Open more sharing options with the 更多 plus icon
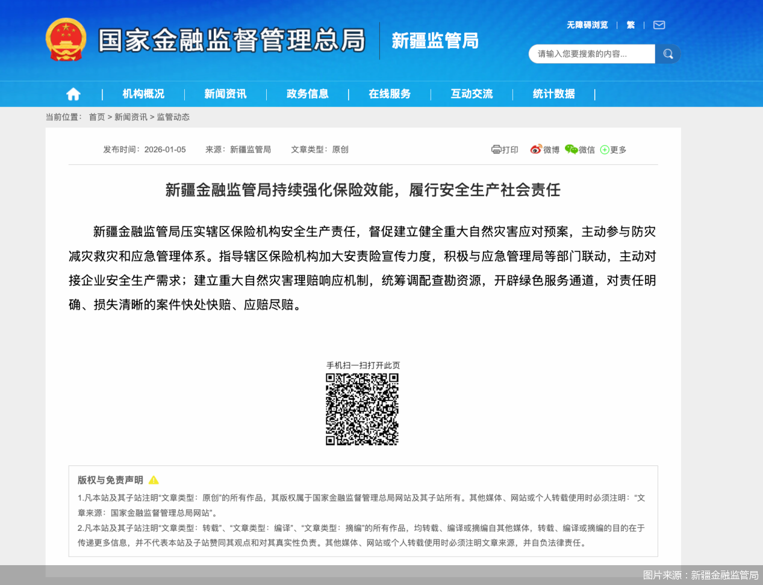 pos(604,149)
